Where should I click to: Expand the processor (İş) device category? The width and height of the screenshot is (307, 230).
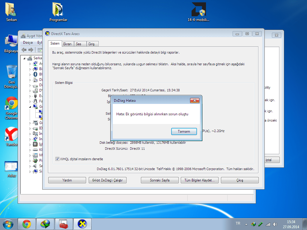tap(30, 145)
